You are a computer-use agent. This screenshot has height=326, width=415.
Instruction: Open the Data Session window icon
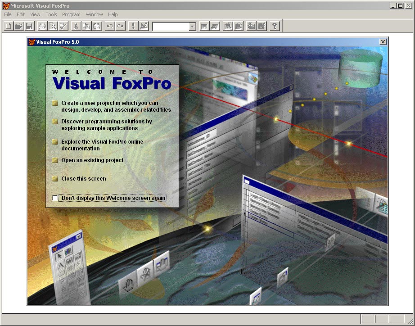coord(215,26)
